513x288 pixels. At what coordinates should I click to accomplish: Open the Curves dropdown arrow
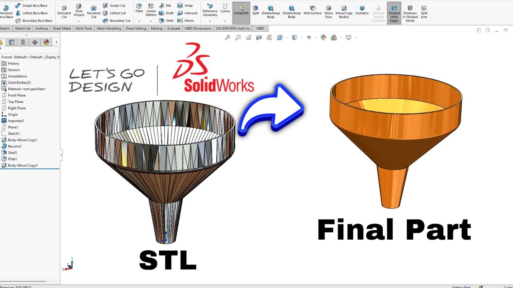tap(225, 21)
